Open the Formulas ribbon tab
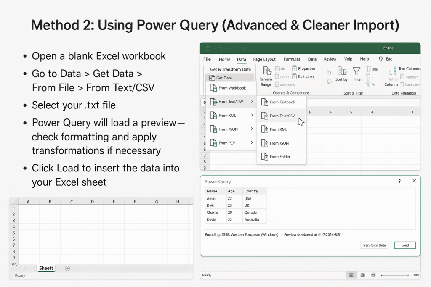 pos(292,59)
